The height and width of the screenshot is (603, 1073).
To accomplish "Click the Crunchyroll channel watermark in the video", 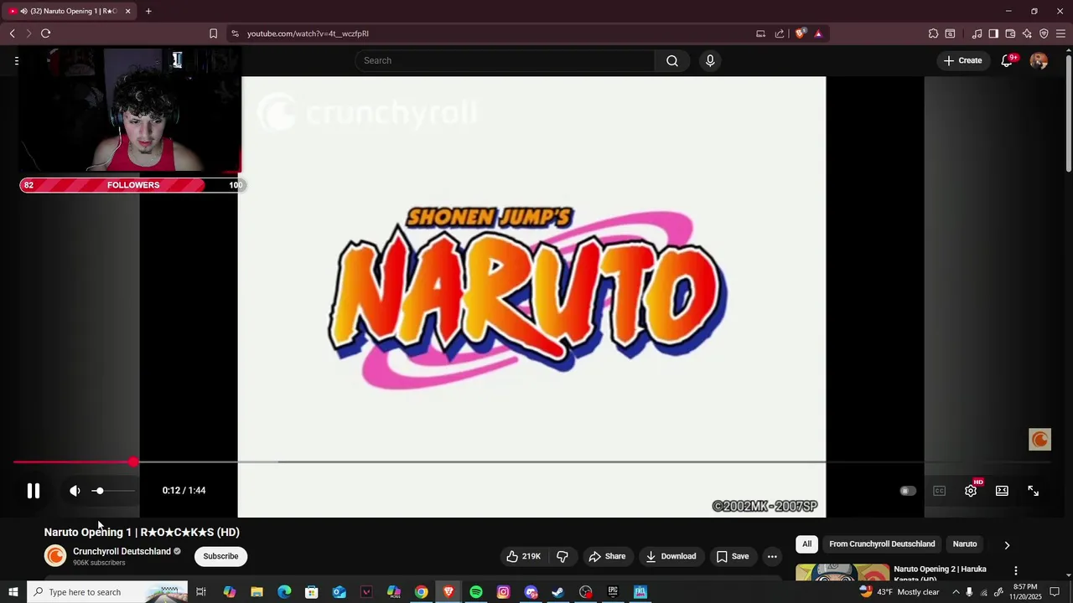I will coord(1039,440).
